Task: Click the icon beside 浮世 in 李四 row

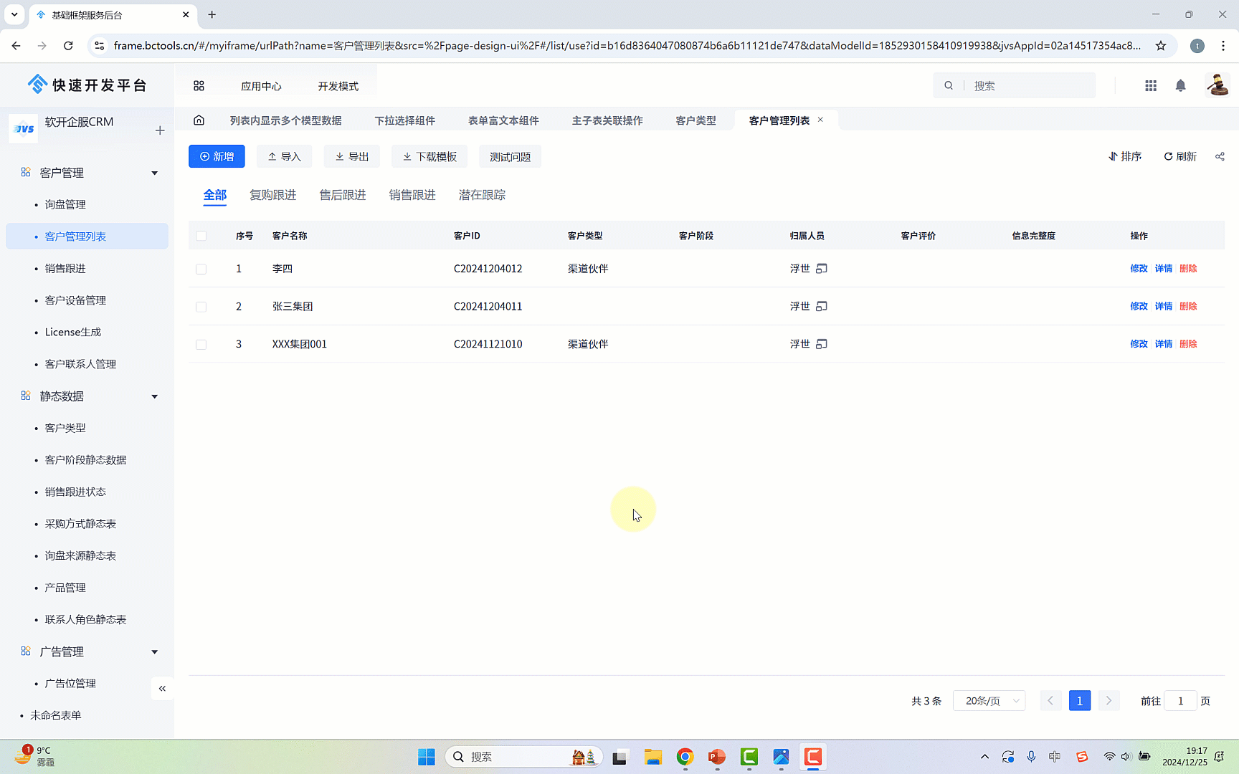Action: [822, 268]
